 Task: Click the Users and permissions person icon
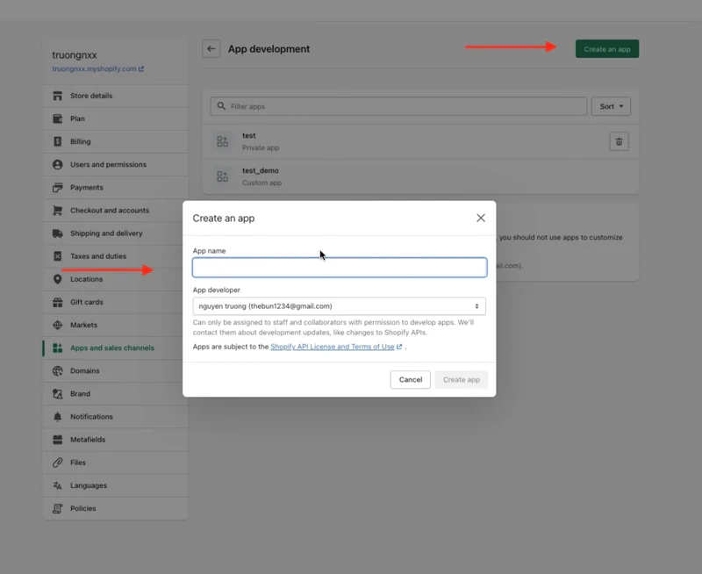pos(57,164)
